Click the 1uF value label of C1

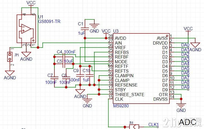(81, 33)
